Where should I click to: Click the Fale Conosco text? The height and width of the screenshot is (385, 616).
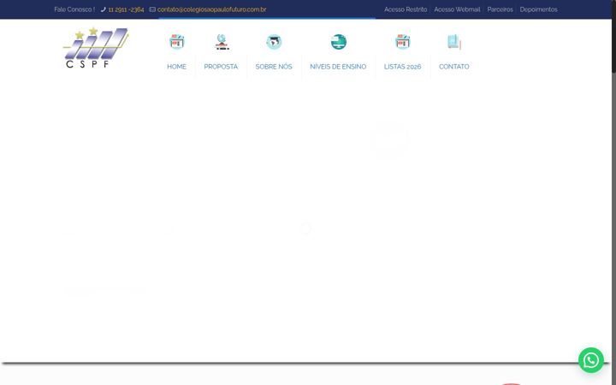pyautogui.click(x=74, y=9)
